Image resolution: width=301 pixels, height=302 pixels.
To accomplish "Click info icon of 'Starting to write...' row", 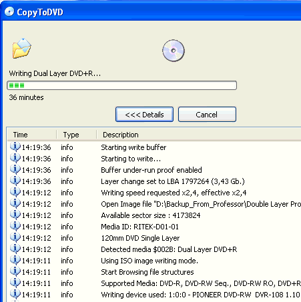I will (x=15, y=158).
